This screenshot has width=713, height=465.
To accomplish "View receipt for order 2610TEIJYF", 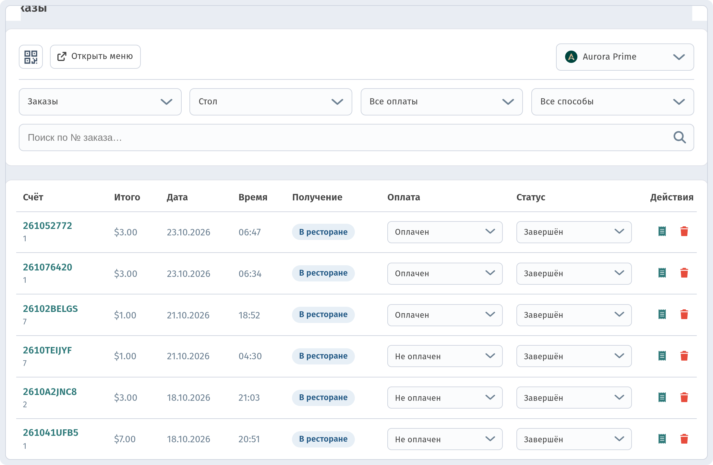I will (662, 356).
